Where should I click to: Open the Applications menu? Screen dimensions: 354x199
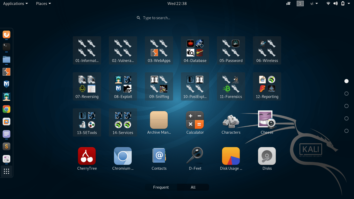(15, 3)
